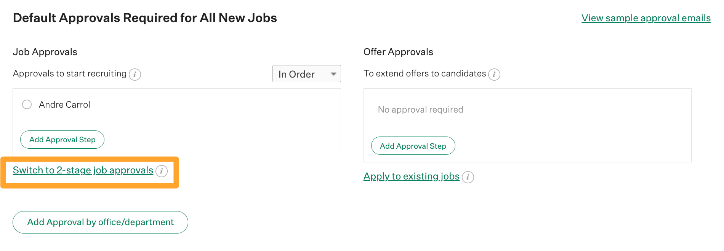Expand the dropdown arrow next to In Order

click(333, 74)
